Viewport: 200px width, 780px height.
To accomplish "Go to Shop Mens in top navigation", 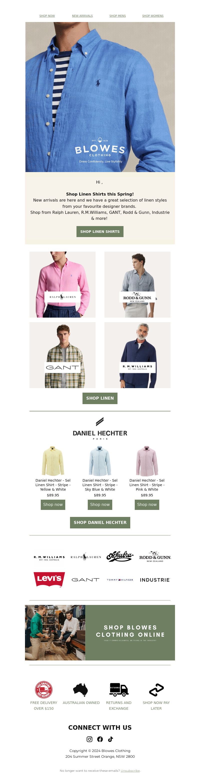I will [x=117, y=16].
